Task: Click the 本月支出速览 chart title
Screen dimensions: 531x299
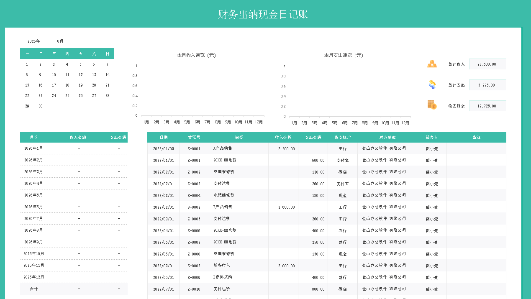Action: (344, 55)
